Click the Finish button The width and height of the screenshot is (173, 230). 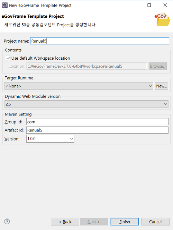pyautogui.click(x=125, y=222)
